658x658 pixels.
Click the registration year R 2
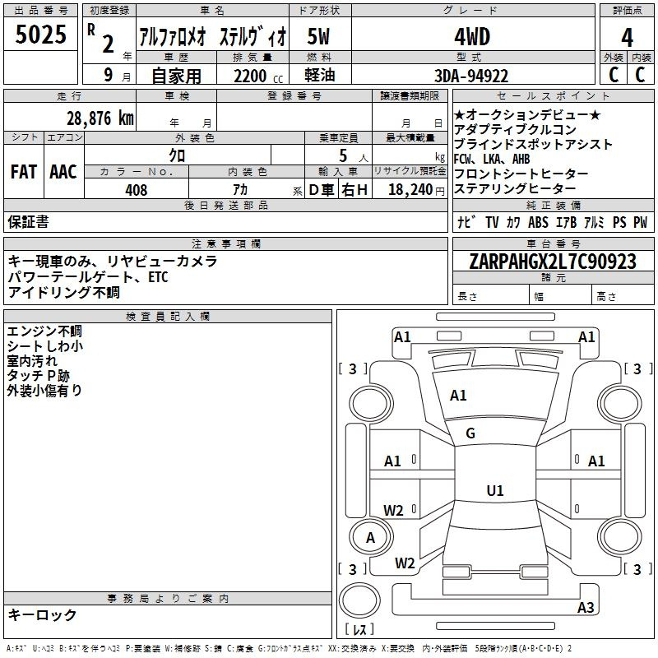(100, 39)
